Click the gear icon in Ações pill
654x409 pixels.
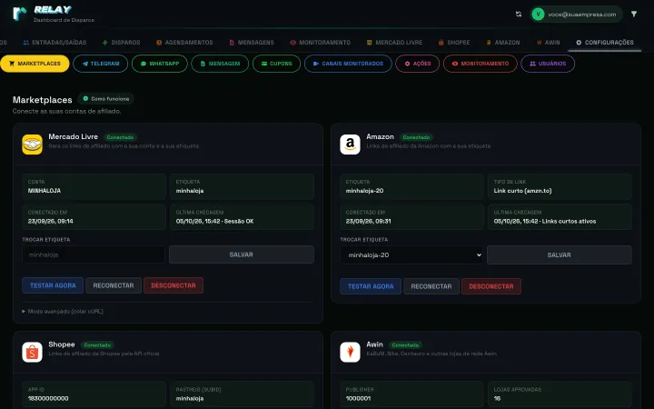point(407,64)
